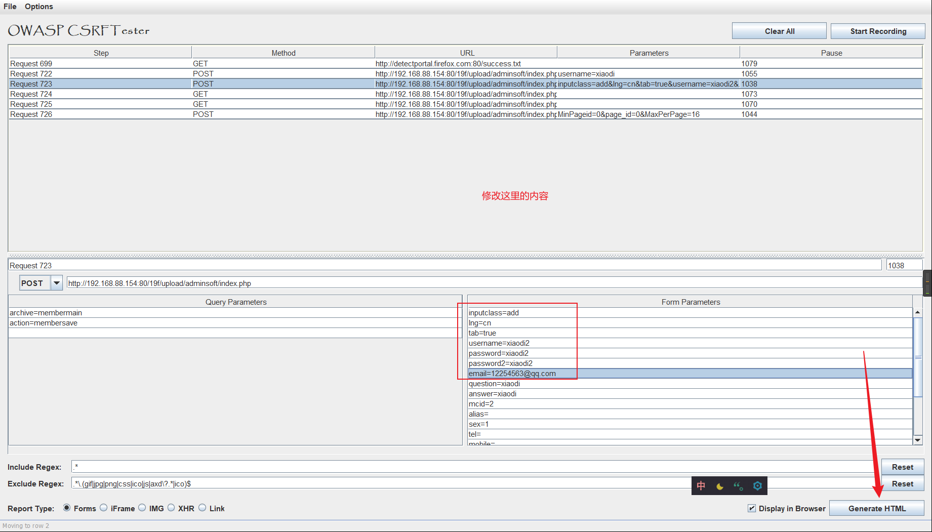Click the MinPageid=0&page_id=0 parameters cell

[x=649, y=114]
